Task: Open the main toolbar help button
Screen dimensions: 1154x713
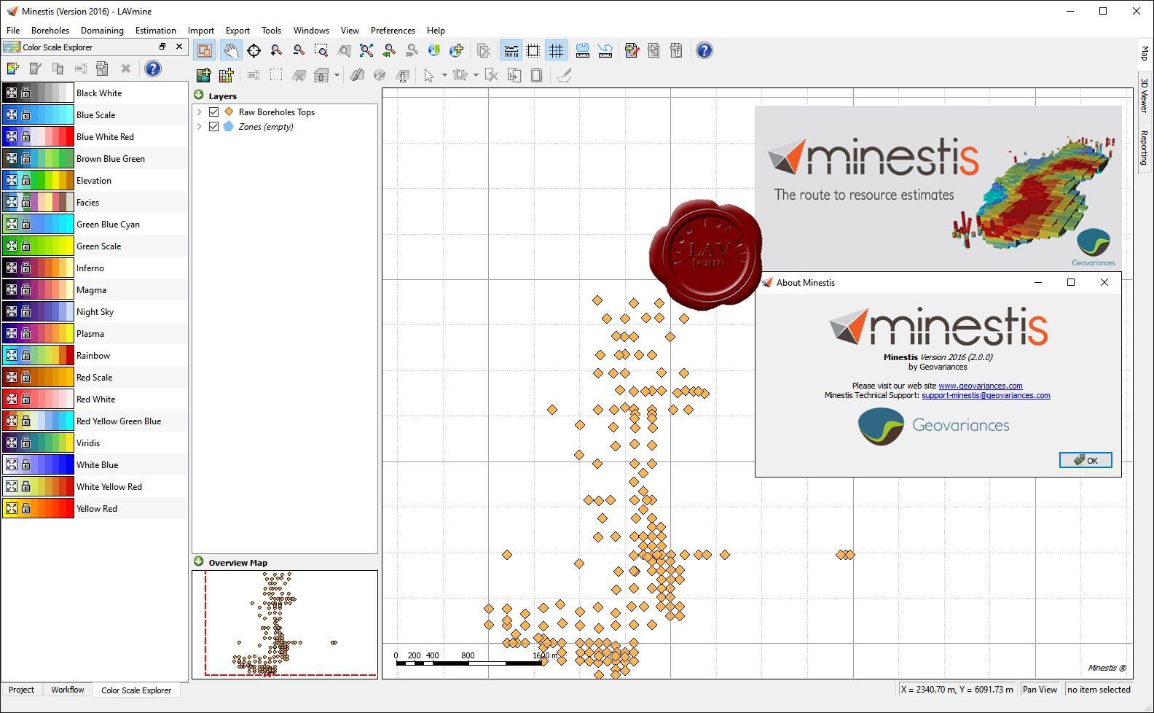Action: coord(704,50)
